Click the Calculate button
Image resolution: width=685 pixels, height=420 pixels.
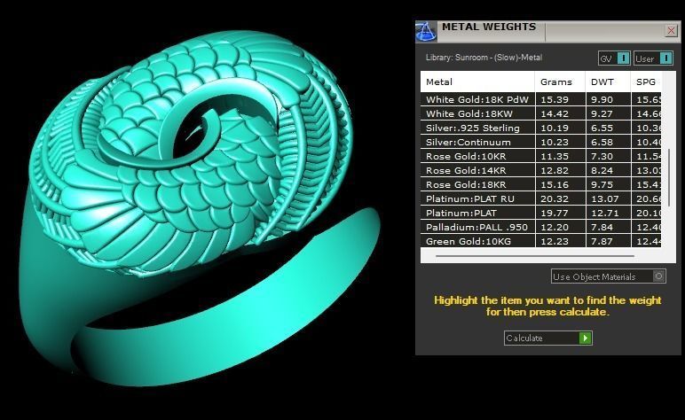click(x=547, y=338)
